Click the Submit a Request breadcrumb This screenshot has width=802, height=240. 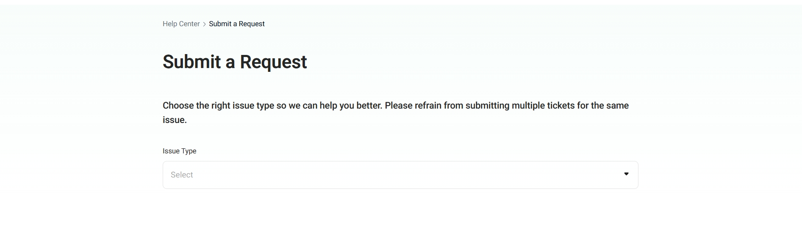click(x=236, y=24)
